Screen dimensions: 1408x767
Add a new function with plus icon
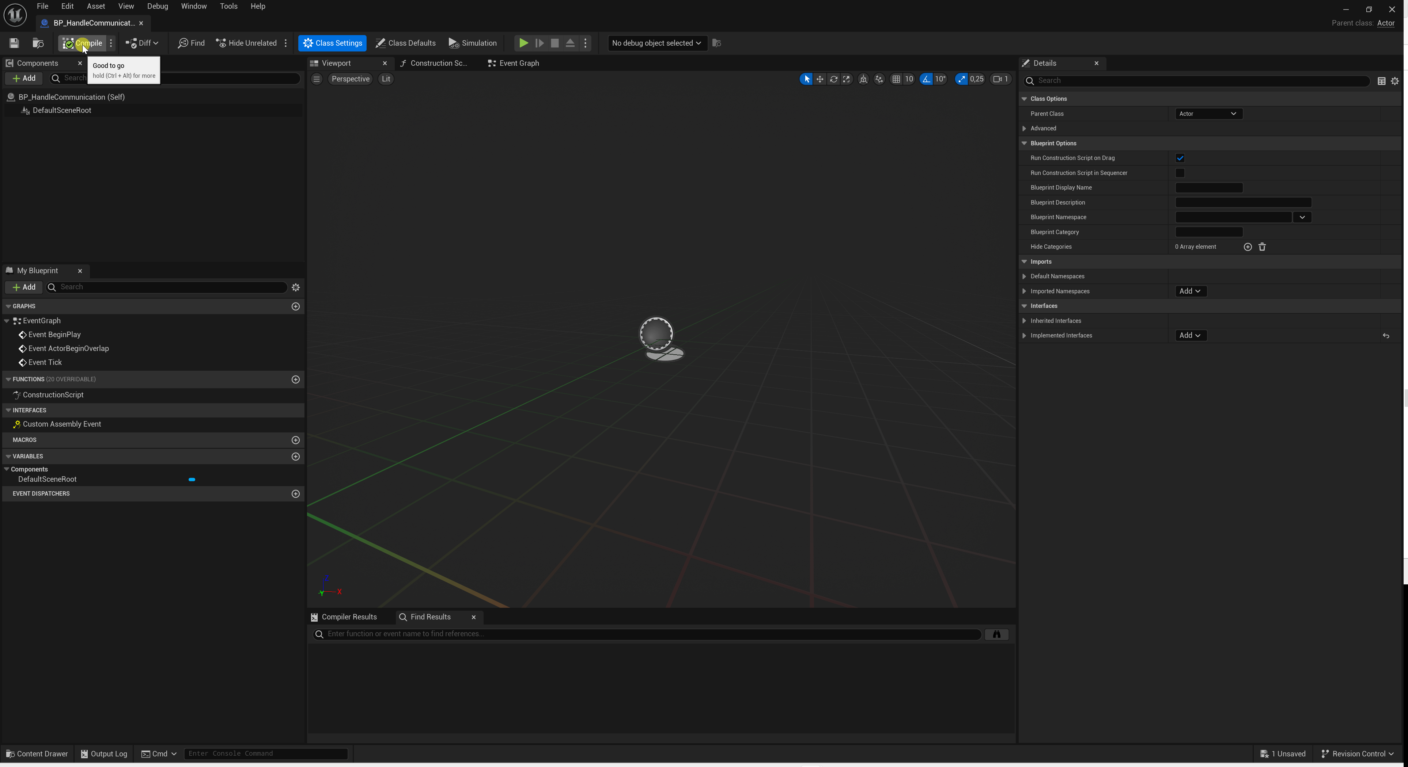click(x=296, y=379)
